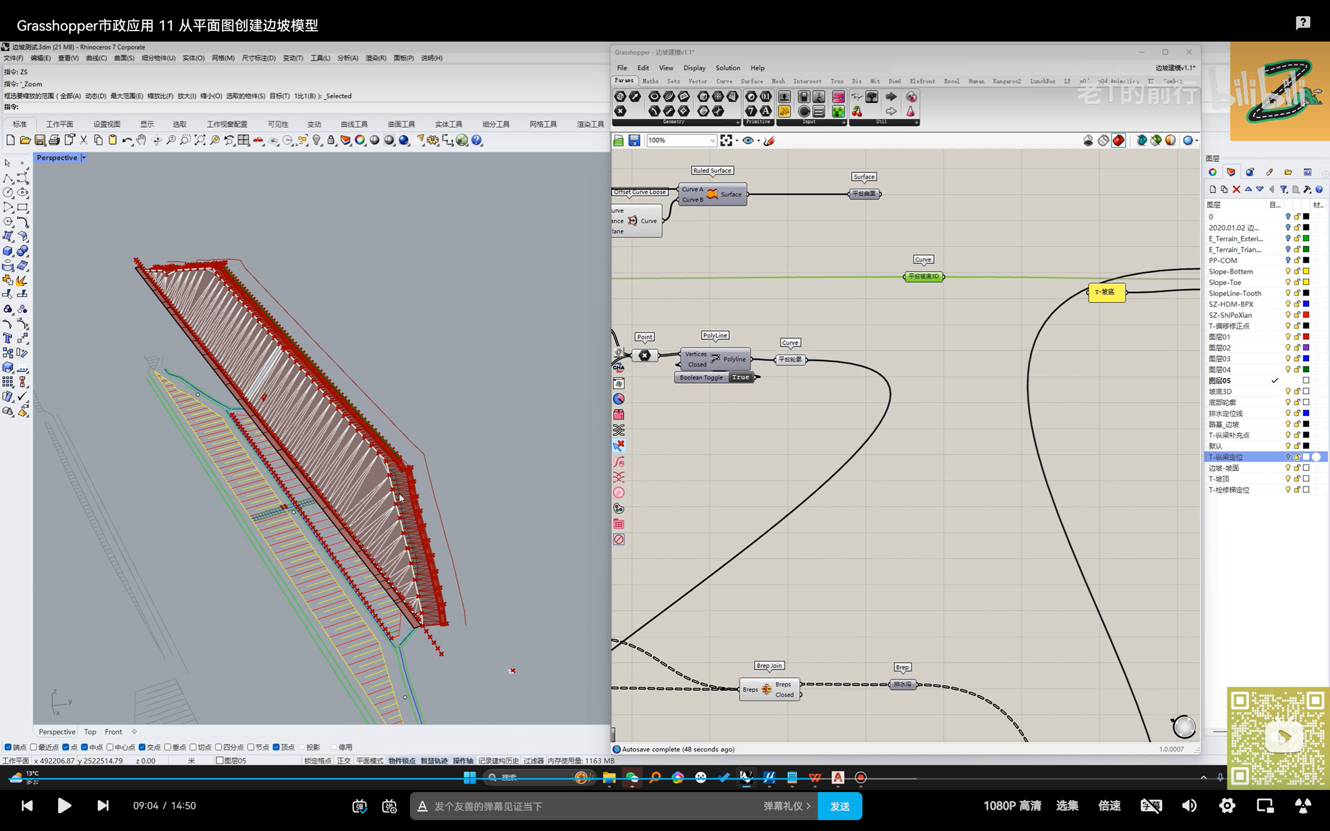The image size is (1330, 831).
Task: Toggle visibility bulb of Slope-Toe layer
Action: click(1288, 282)
